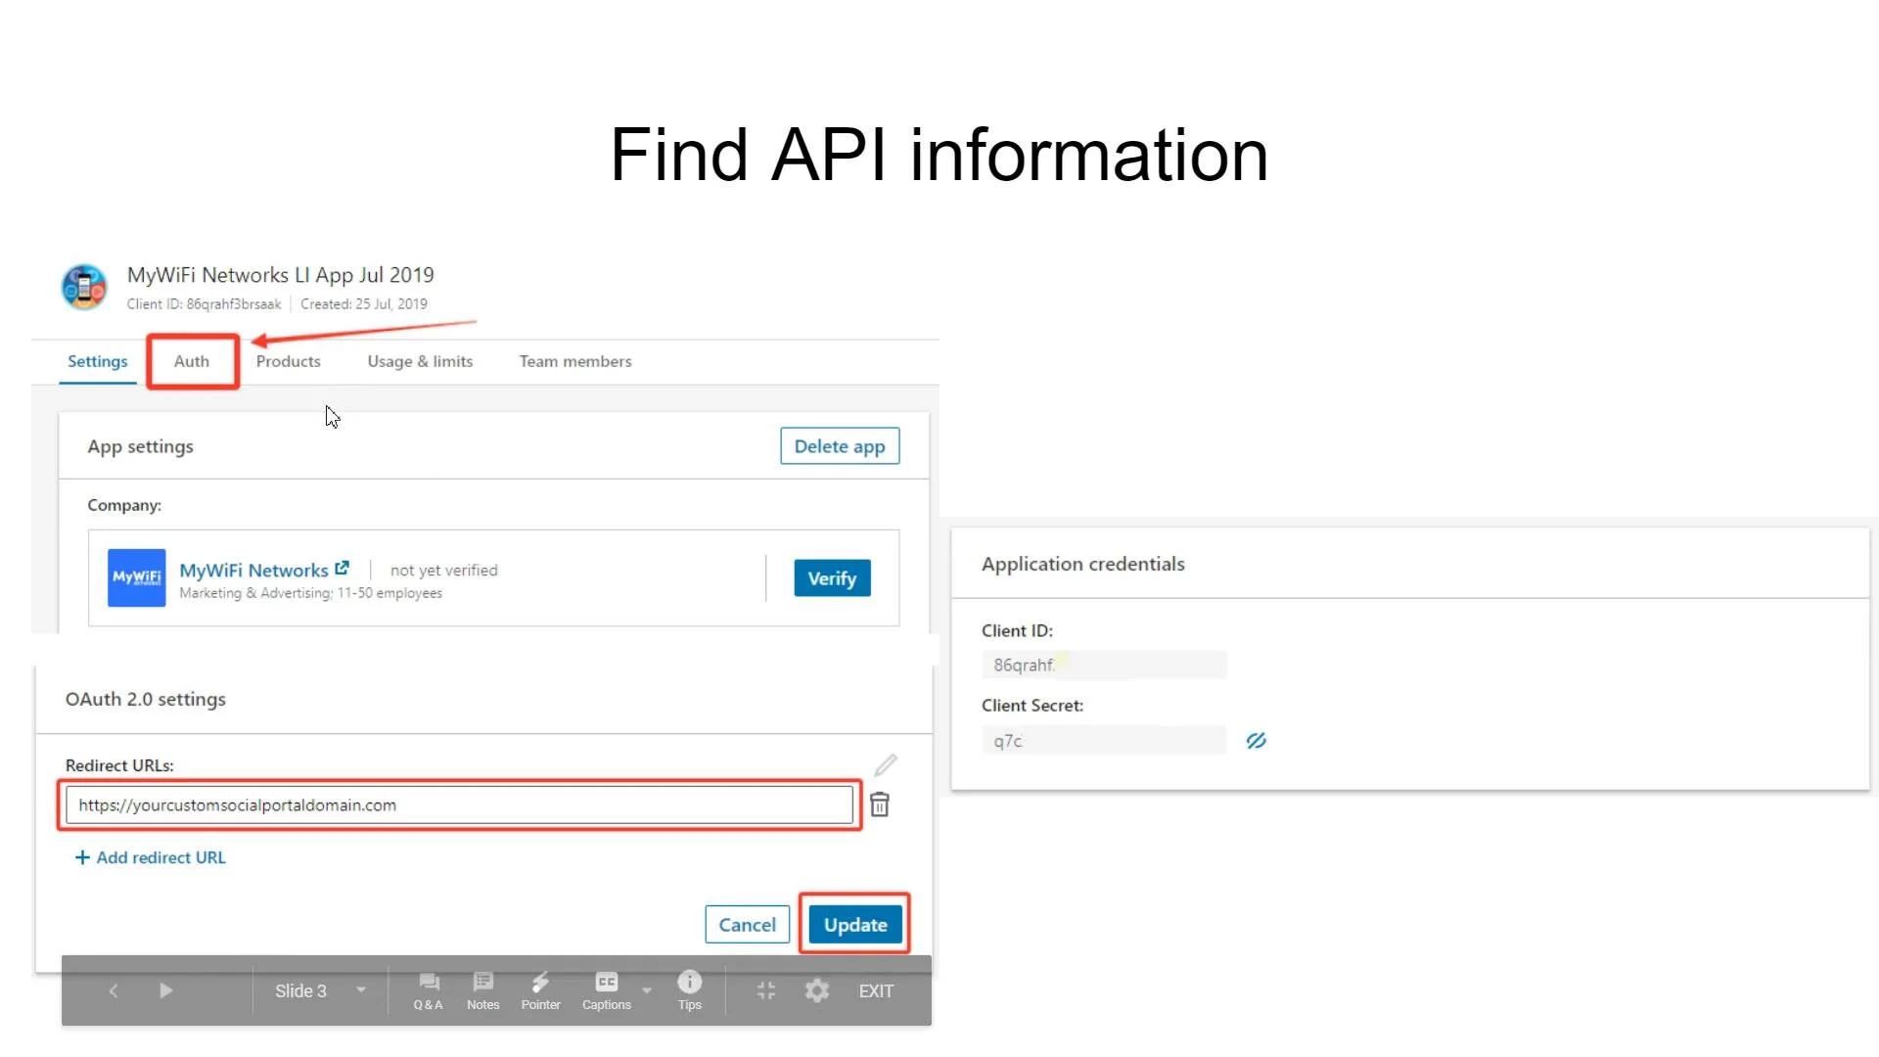Select the Client Secret value field

point(1104,741)
